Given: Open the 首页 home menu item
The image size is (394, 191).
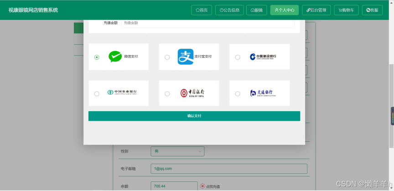Looking at the screenshot, I should pyautogui.click(x=202, y=10).
